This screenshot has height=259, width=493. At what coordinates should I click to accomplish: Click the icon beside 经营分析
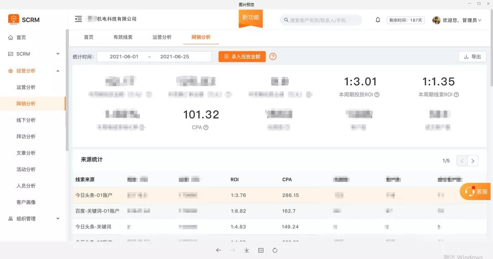point(10,71)
